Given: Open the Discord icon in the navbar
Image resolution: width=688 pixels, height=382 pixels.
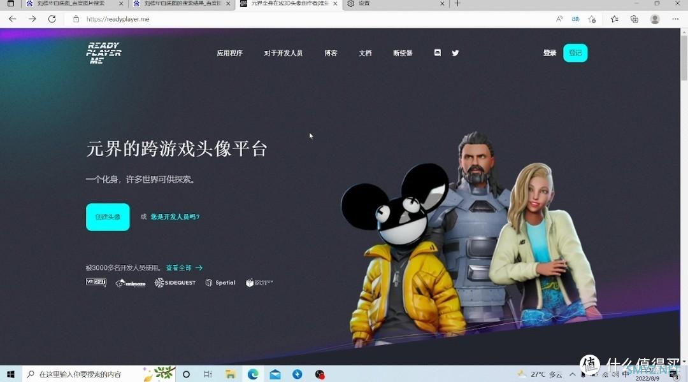Looking at the screenshot, I should (438, 53).
